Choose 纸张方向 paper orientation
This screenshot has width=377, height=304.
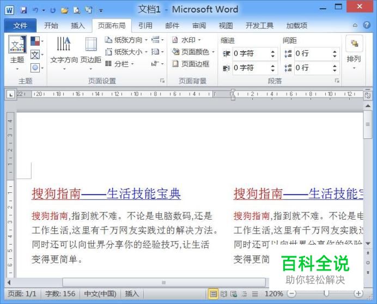(x=126, y=40)
